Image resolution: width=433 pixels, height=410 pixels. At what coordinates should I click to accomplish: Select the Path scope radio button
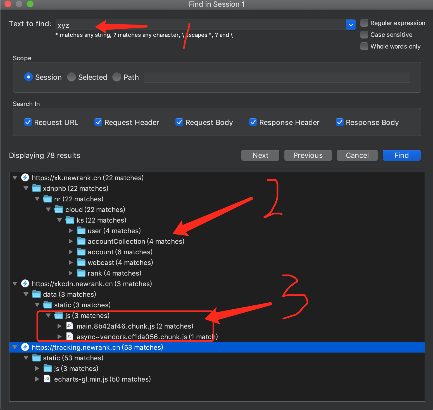click(x=117, y=77)
